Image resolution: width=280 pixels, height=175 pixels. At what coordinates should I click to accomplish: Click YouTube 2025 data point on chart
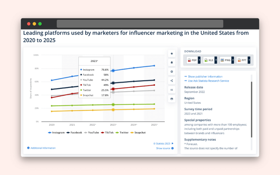pos(154,91)
